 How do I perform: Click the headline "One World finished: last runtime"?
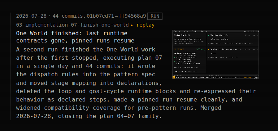pyautogui.click(x=71, y=33)
